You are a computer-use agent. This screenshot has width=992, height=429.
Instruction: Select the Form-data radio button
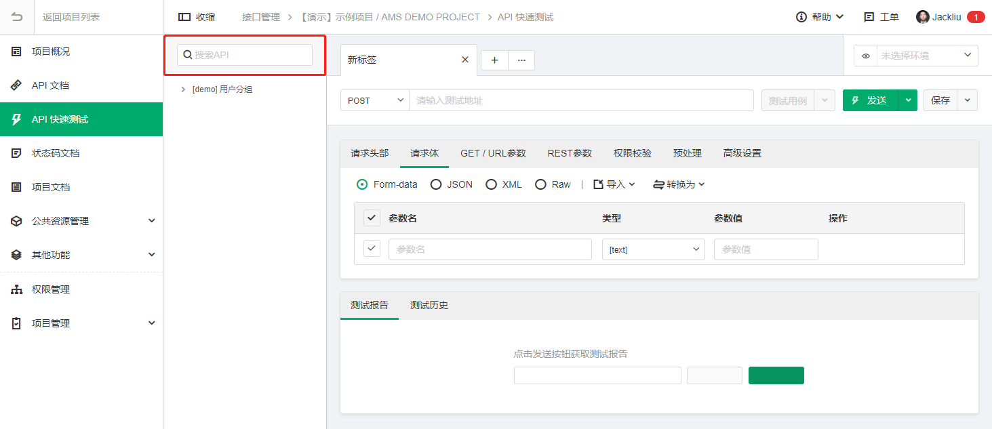(x=362, y=184)
